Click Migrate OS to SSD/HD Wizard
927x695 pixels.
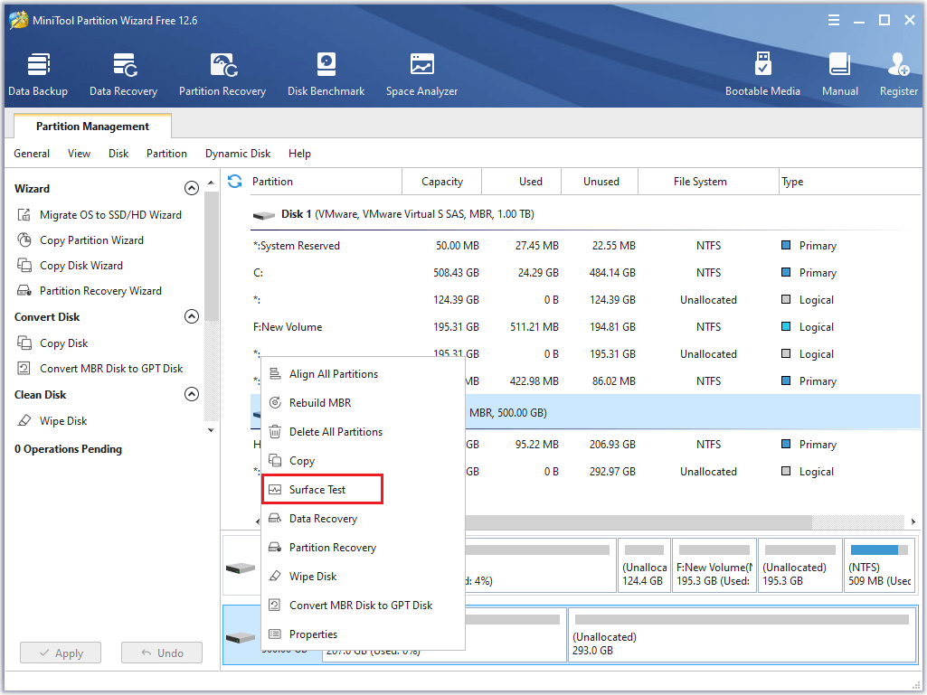tap(110, 215)
